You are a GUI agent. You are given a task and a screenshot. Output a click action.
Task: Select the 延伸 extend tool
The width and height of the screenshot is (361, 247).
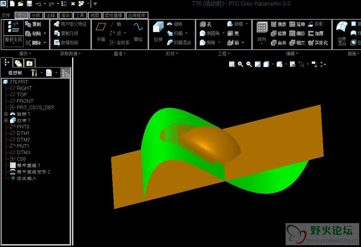tap(297, 24)
